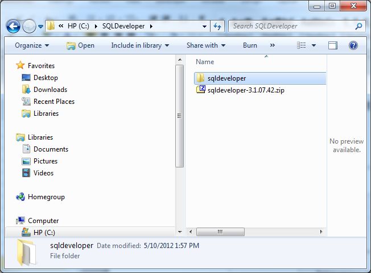
Task: Click the Videos library icon
Action: 26,173
